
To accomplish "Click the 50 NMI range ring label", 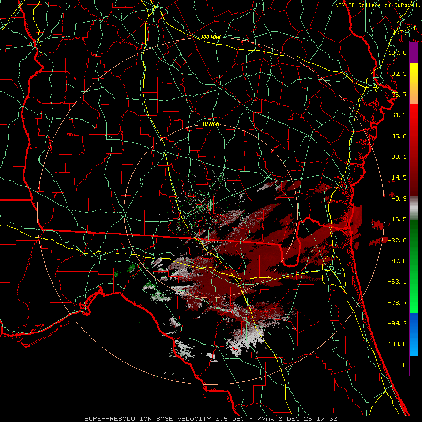I will [211, 124].
